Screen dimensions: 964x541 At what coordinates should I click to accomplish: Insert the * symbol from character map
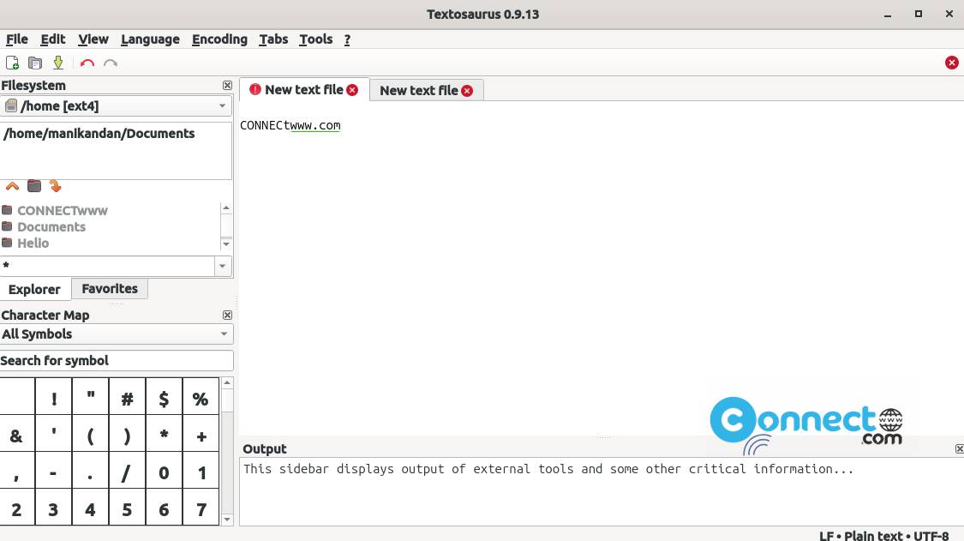pyautogui.click(x=165, y=434)
